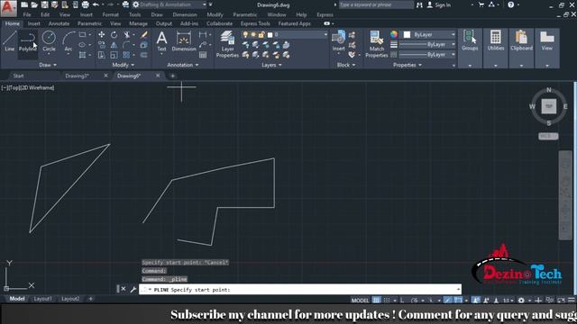Click the MODEL status bar button
The height and width of the screenshot is (324, 577).
[360, 300]
